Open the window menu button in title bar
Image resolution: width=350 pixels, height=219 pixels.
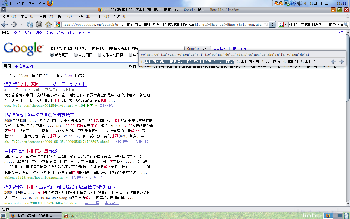tap(4, 10)
